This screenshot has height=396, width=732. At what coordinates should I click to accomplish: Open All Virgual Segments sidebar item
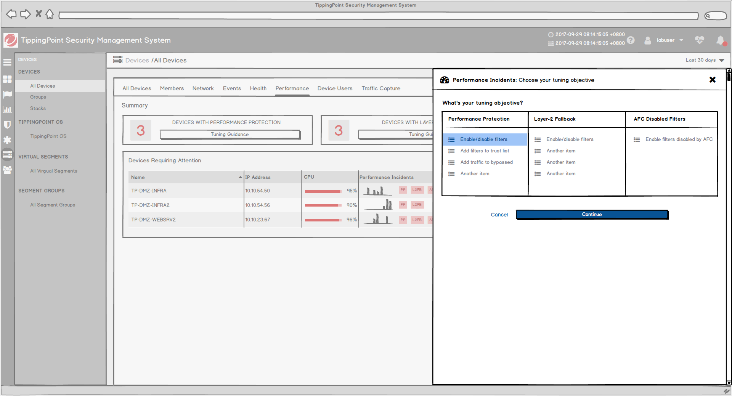pos(53,171)
